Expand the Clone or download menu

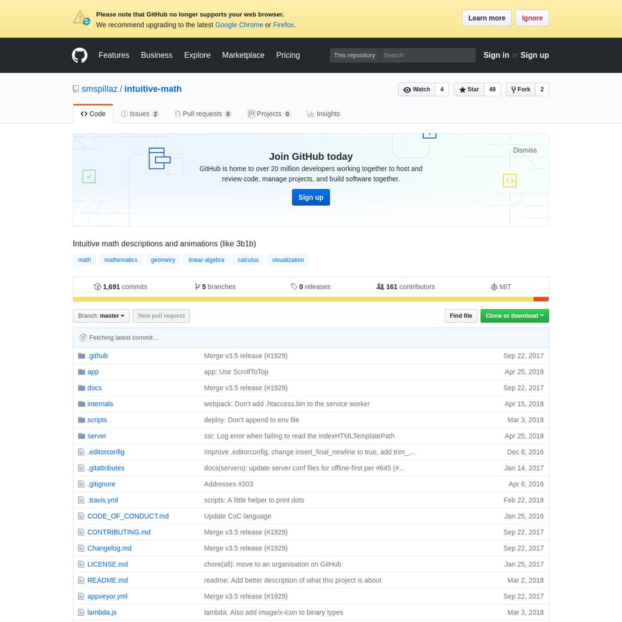514,316
